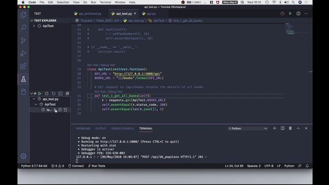The height and width of the screenshot is (185, 329).
Task: Collapse api_test.py in the test tree
Action: (x=34, y=99)
